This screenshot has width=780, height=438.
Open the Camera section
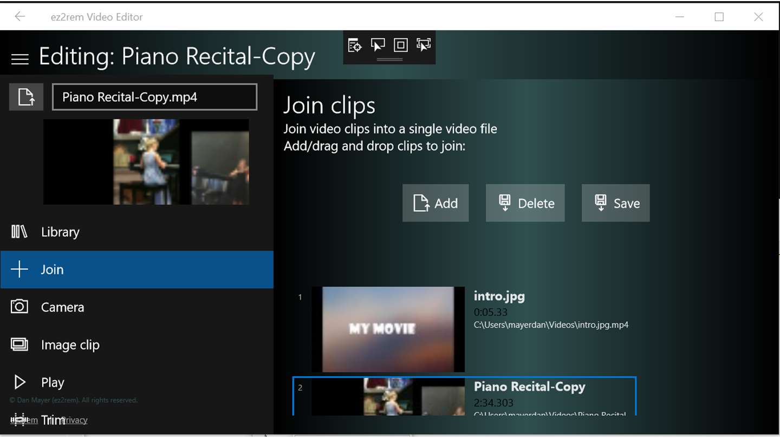[x=137, y=307]
